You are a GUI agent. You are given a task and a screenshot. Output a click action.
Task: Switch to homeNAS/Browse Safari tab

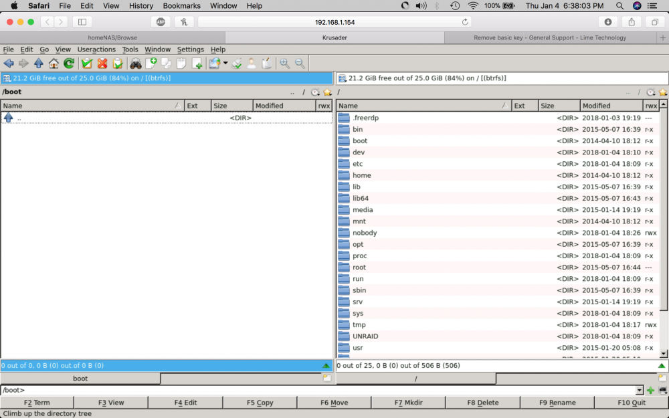click(112, 37)
